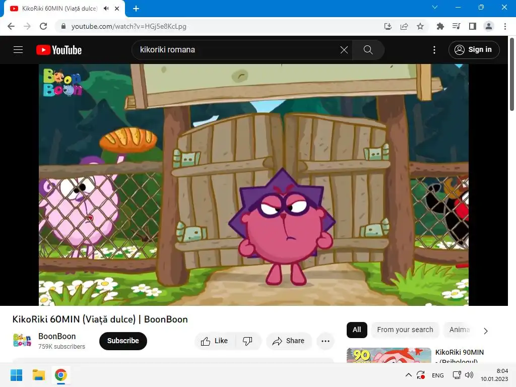The width and height of the screenshot is (516, 387).
Task: Click the install app icon in address bar
Action: click(x=388, y=26)
